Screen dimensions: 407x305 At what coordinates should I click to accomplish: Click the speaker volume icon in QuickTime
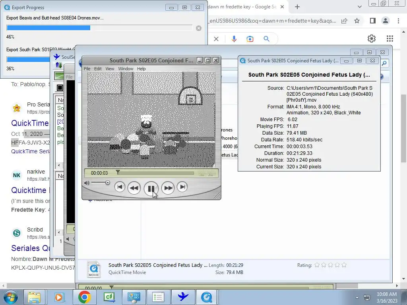87,183
